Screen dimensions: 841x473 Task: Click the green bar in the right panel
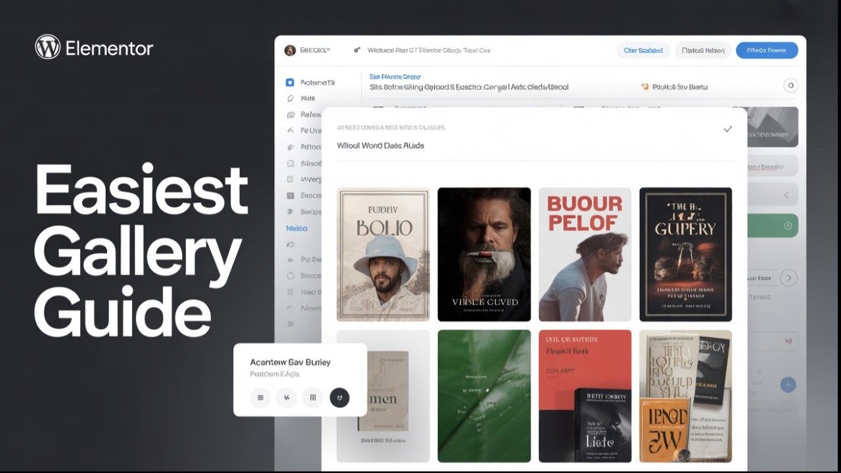click(773, 225)
